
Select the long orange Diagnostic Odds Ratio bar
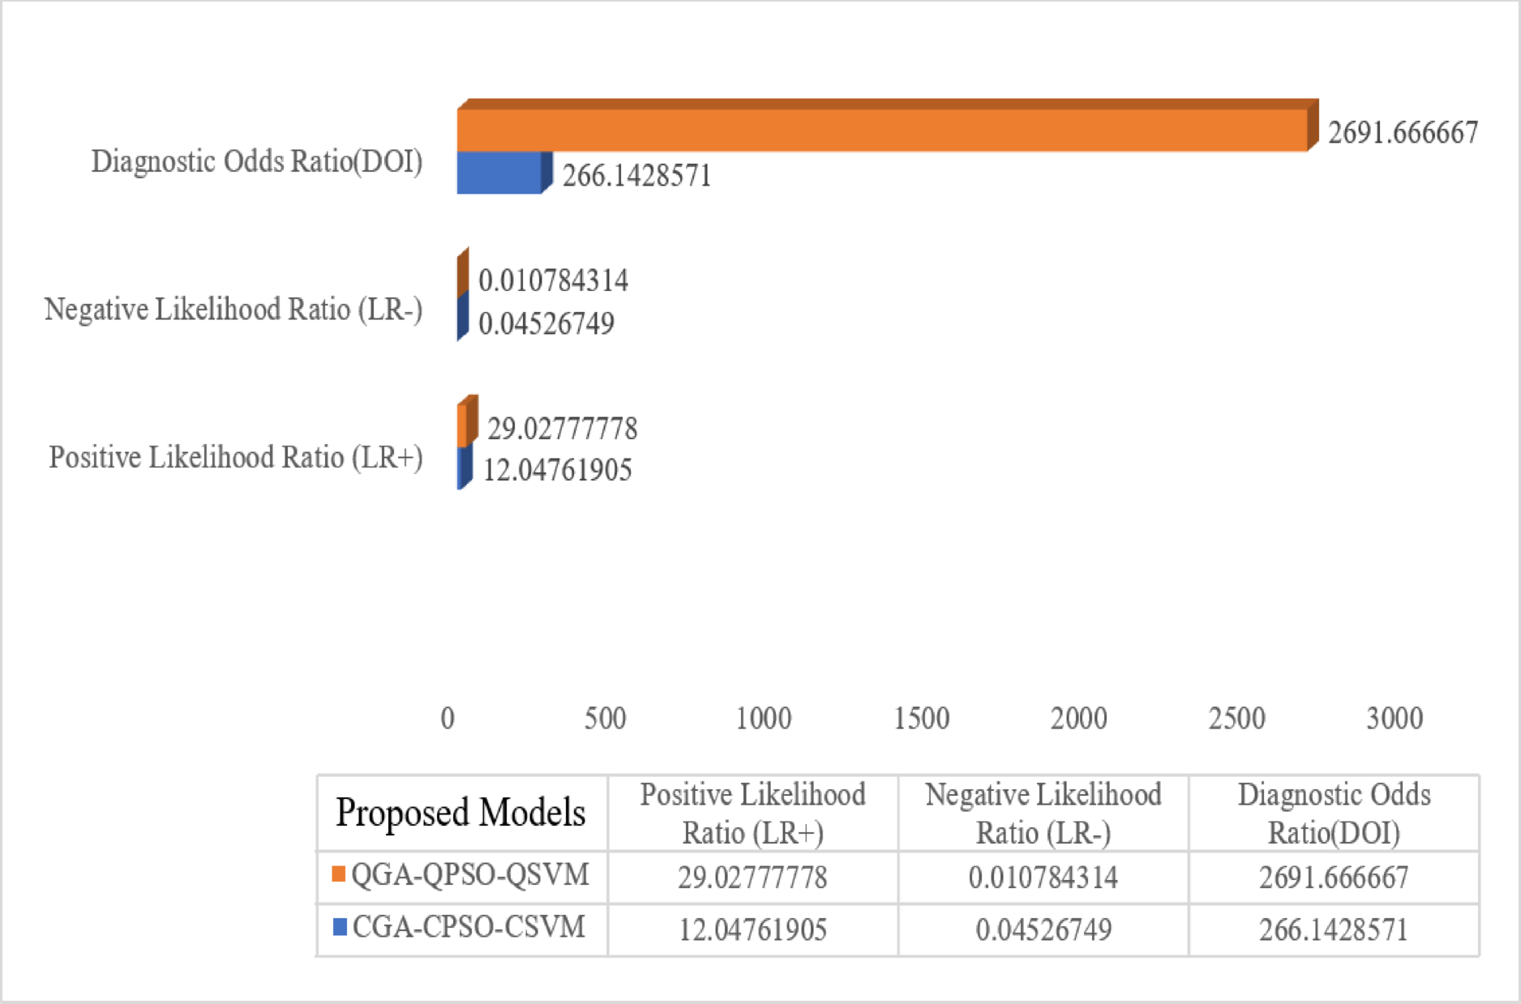pos(882,130)
